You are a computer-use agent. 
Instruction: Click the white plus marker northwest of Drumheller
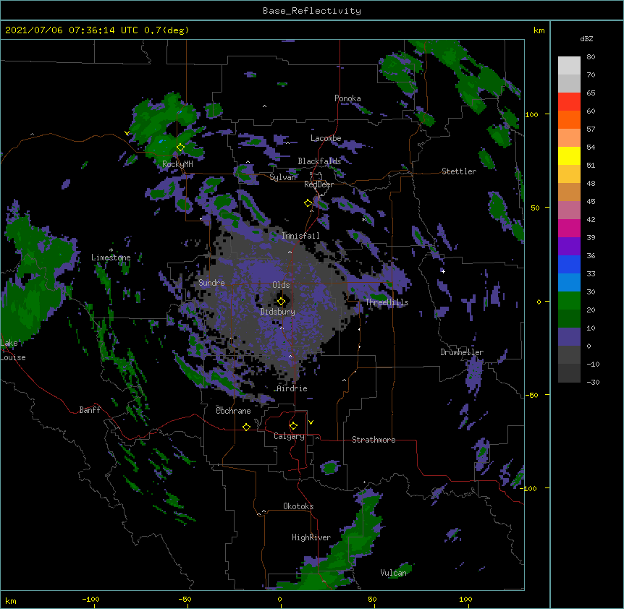[443, 271]
